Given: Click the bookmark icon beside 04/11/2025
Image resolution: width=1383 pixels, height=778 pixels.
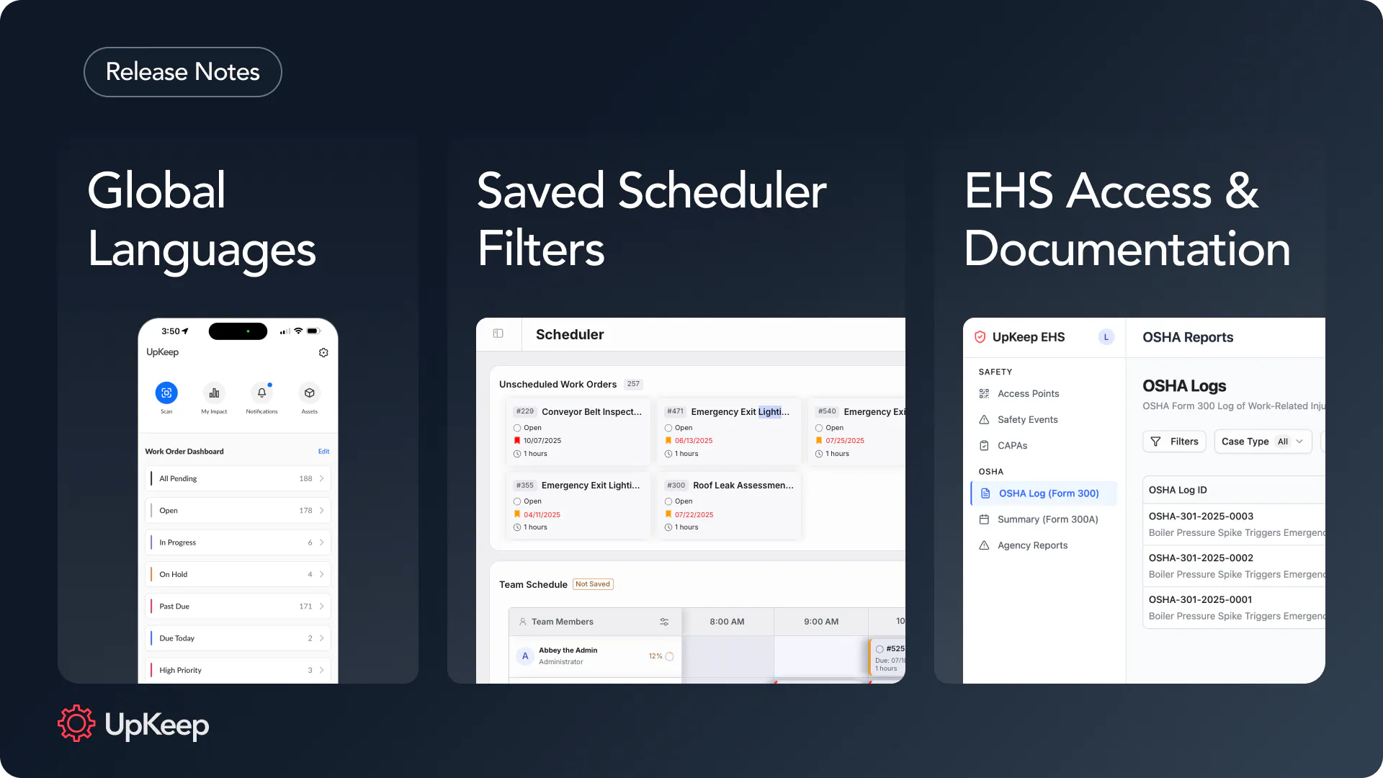Looking at the screenshot, I should pos(517,514).
